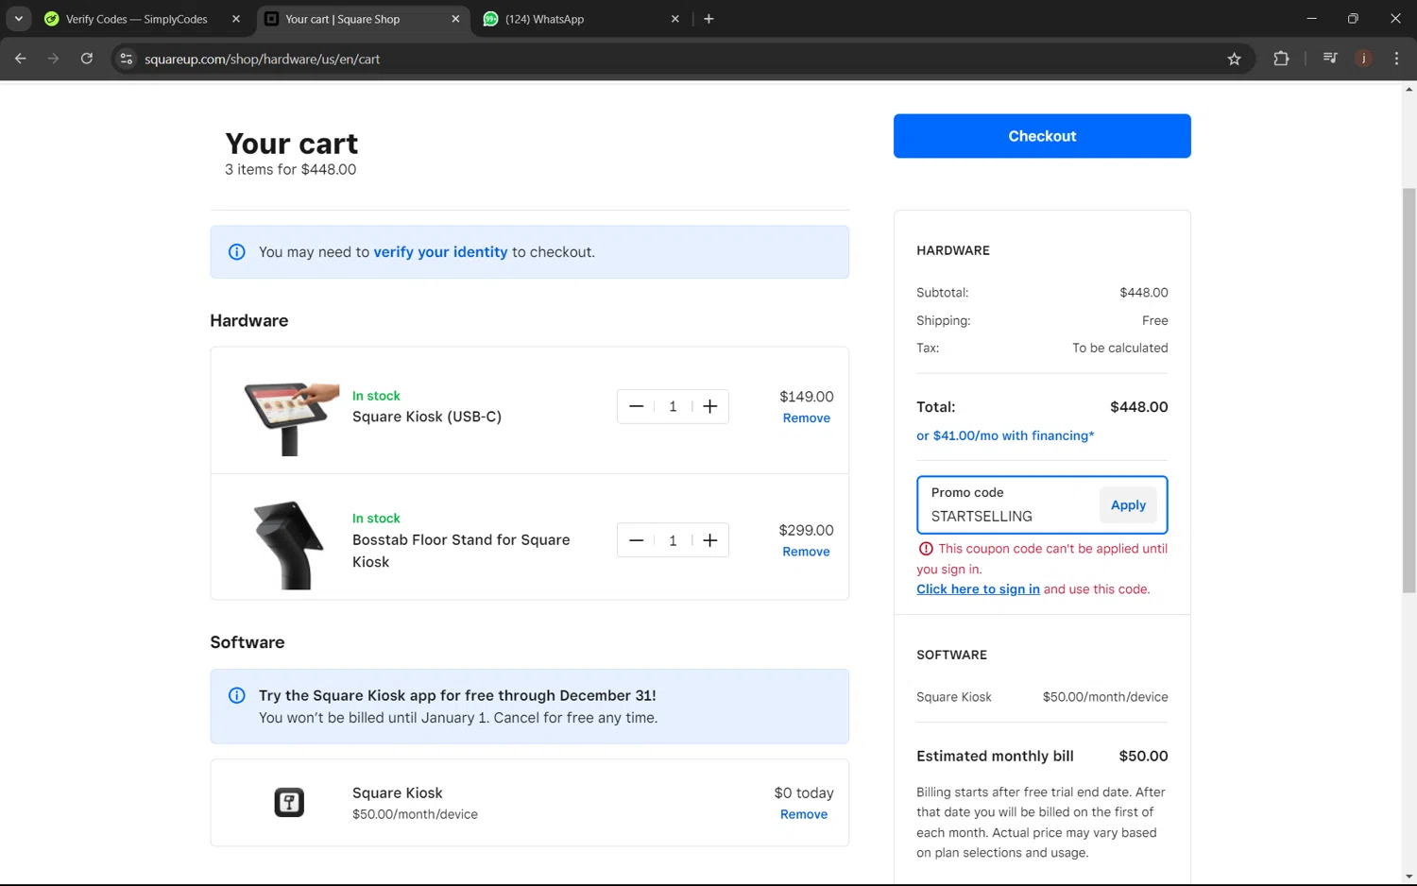
Task: Click the Square Kiosk (USB-C) quantity field
Action: [673, 406]
